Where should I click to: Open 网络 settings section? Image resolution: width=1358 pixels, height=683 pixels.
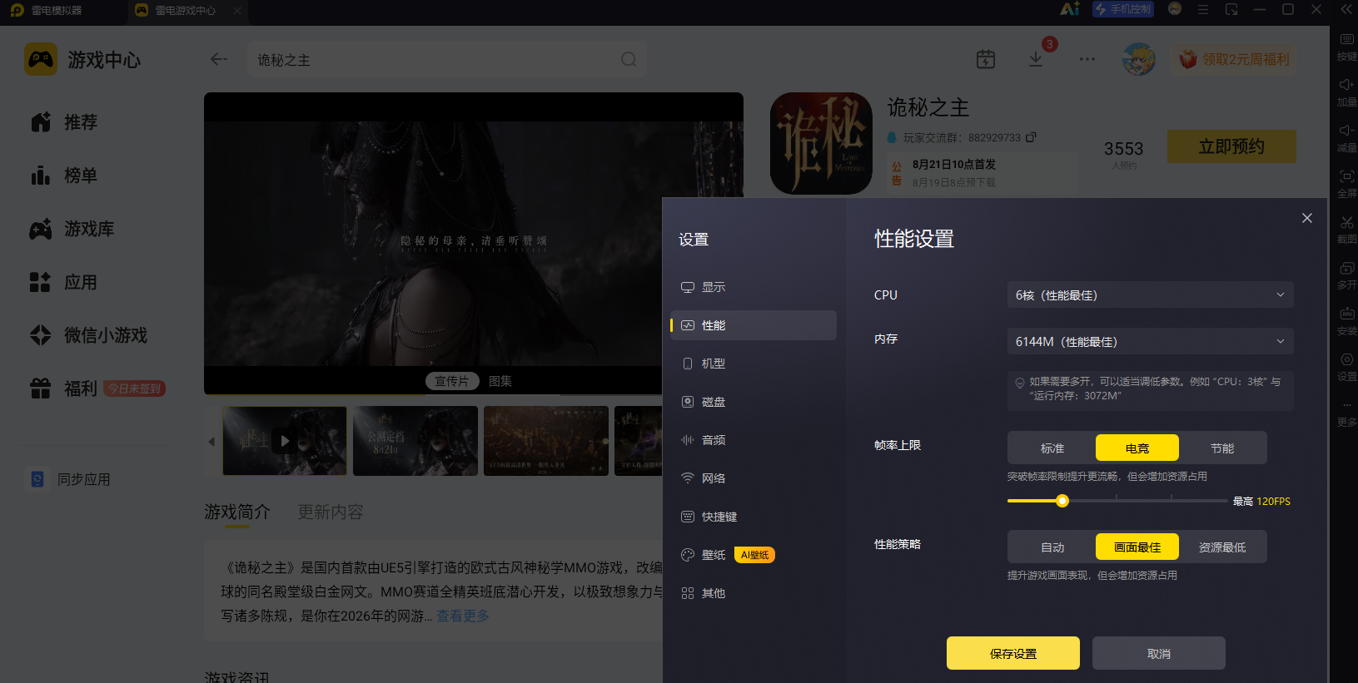coord(754,478)
